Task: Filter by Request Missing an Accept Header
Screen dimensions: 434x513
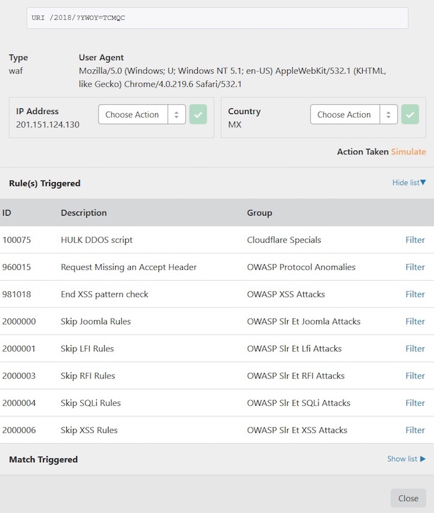Action: [x=415, y=267]
